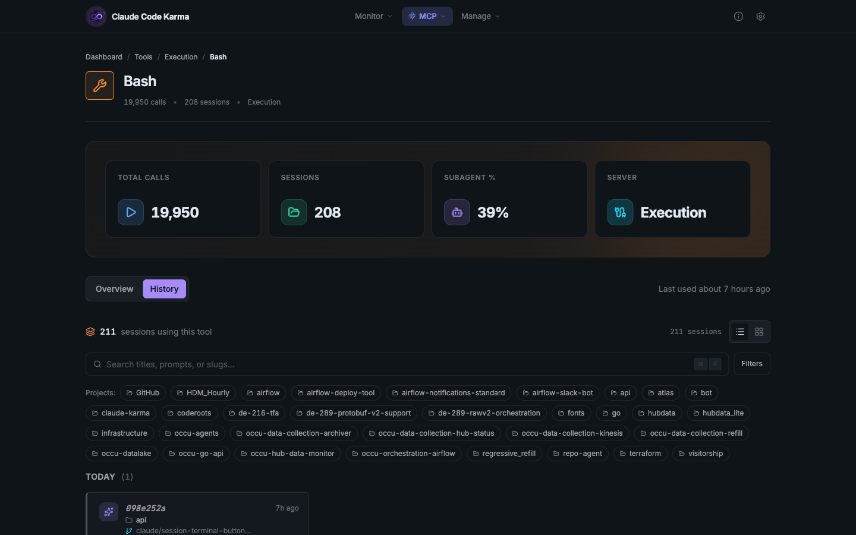Filter by infrastructure project

click(119, 433)
